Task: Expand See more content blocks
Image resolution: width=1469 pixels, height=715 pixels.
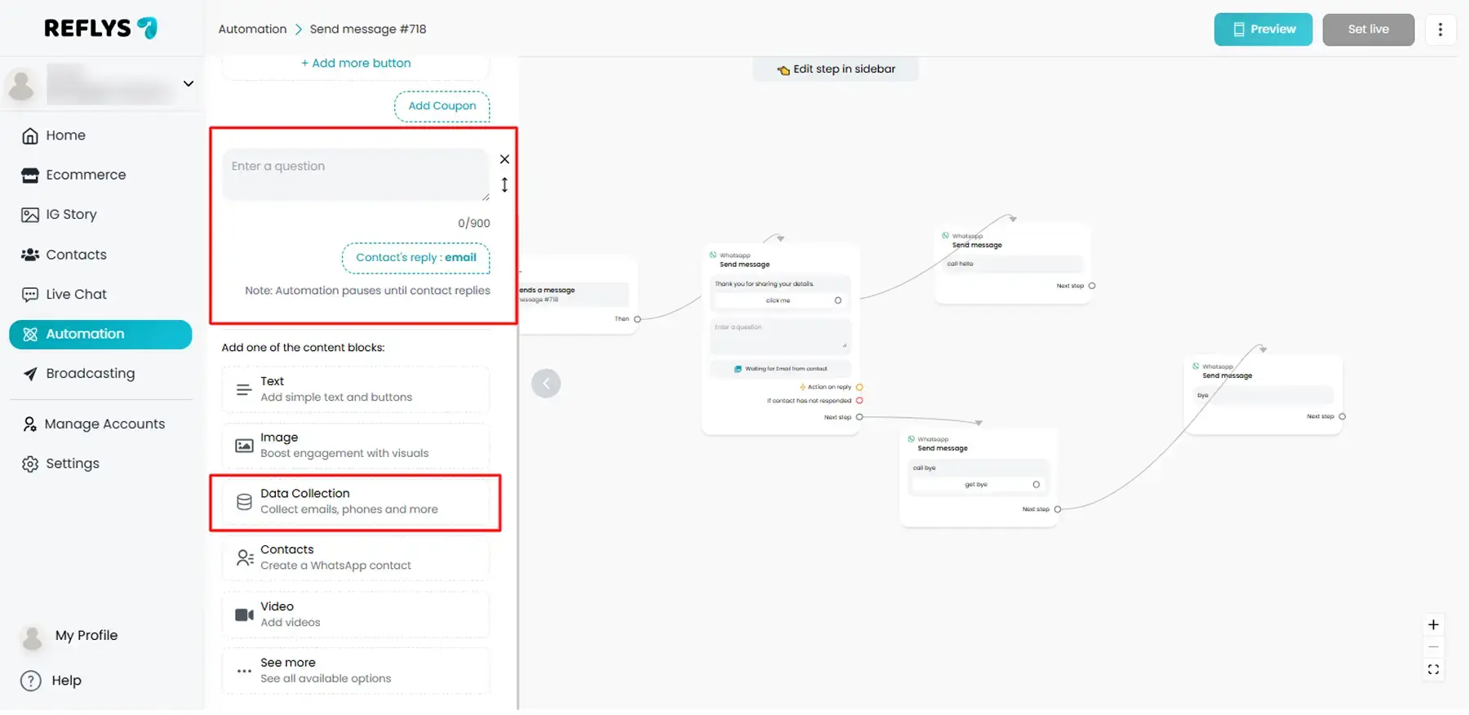Action: (356, 671)
